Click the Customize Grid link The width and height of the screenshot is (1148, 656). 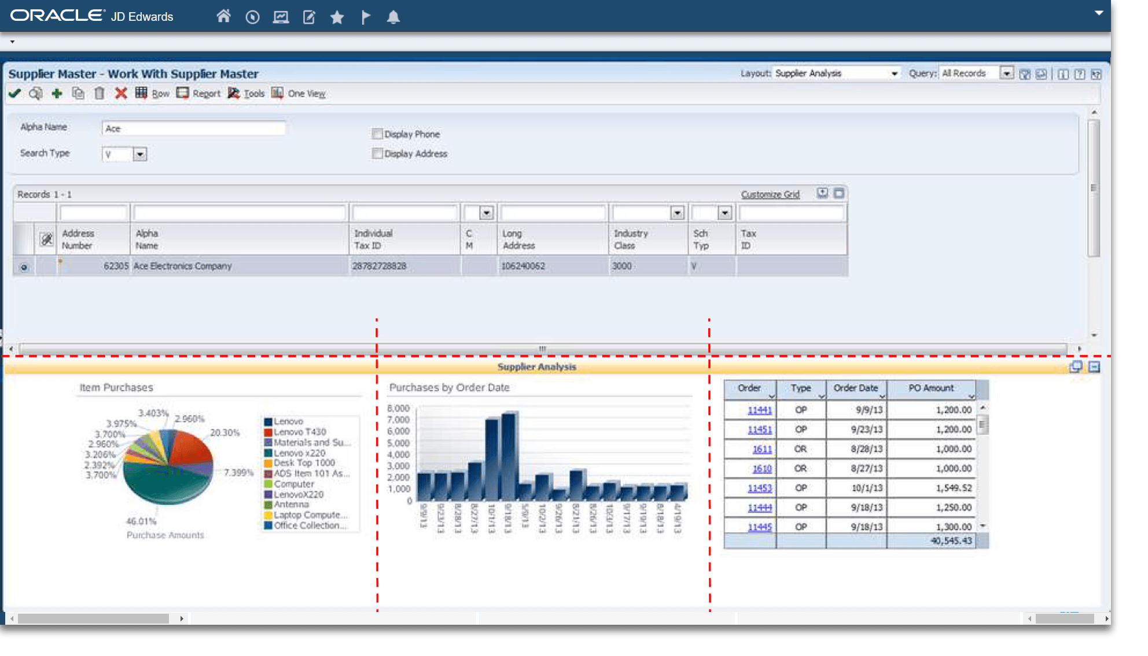point(770,194)
